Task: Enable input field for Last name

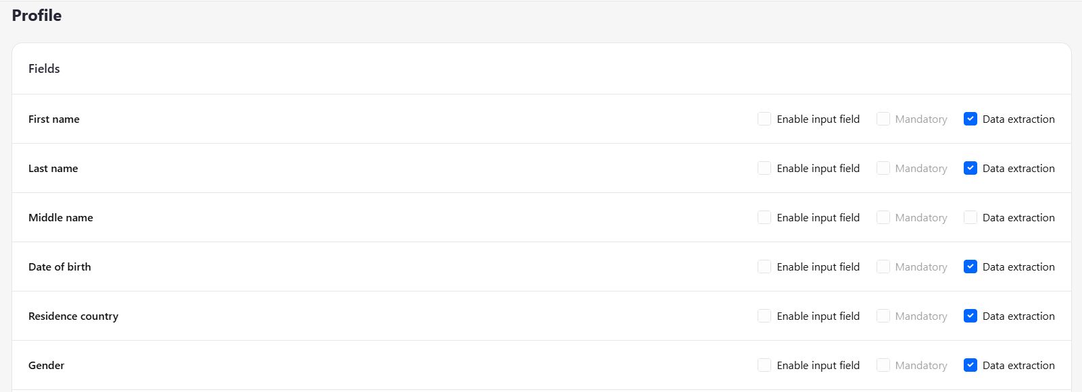Action: tap(764, 168)
